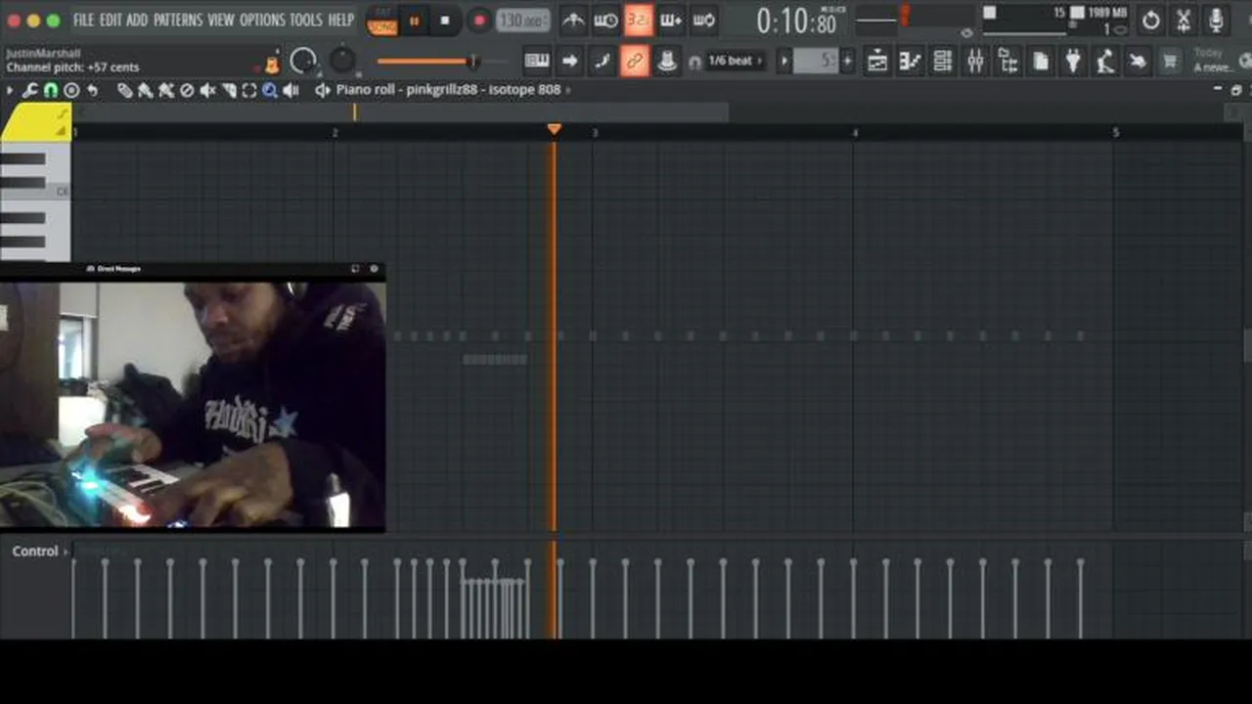Open the 1/6 beat snap dropdown

[736, 61]
